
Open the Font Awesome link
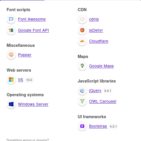click(x=32, y=19)
